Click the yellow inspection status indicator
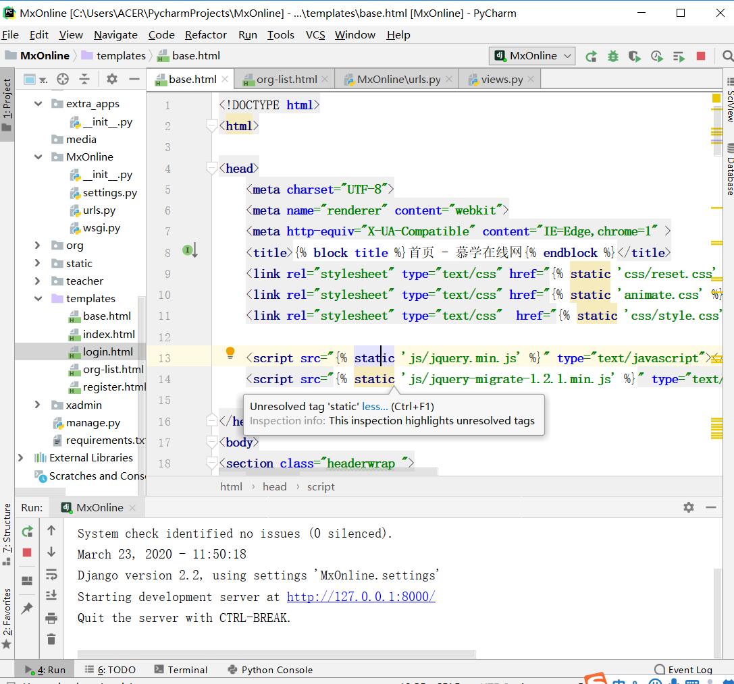Image resolution: width=734 pixels, height=684 pixels. (x=716, y=98)
